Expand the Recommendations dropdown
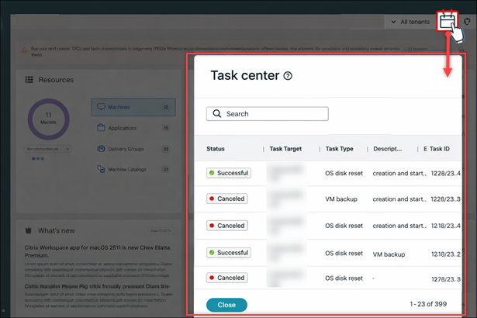This screenshot has width=477, height=318. pyautogui.click(x=48, y=149)
